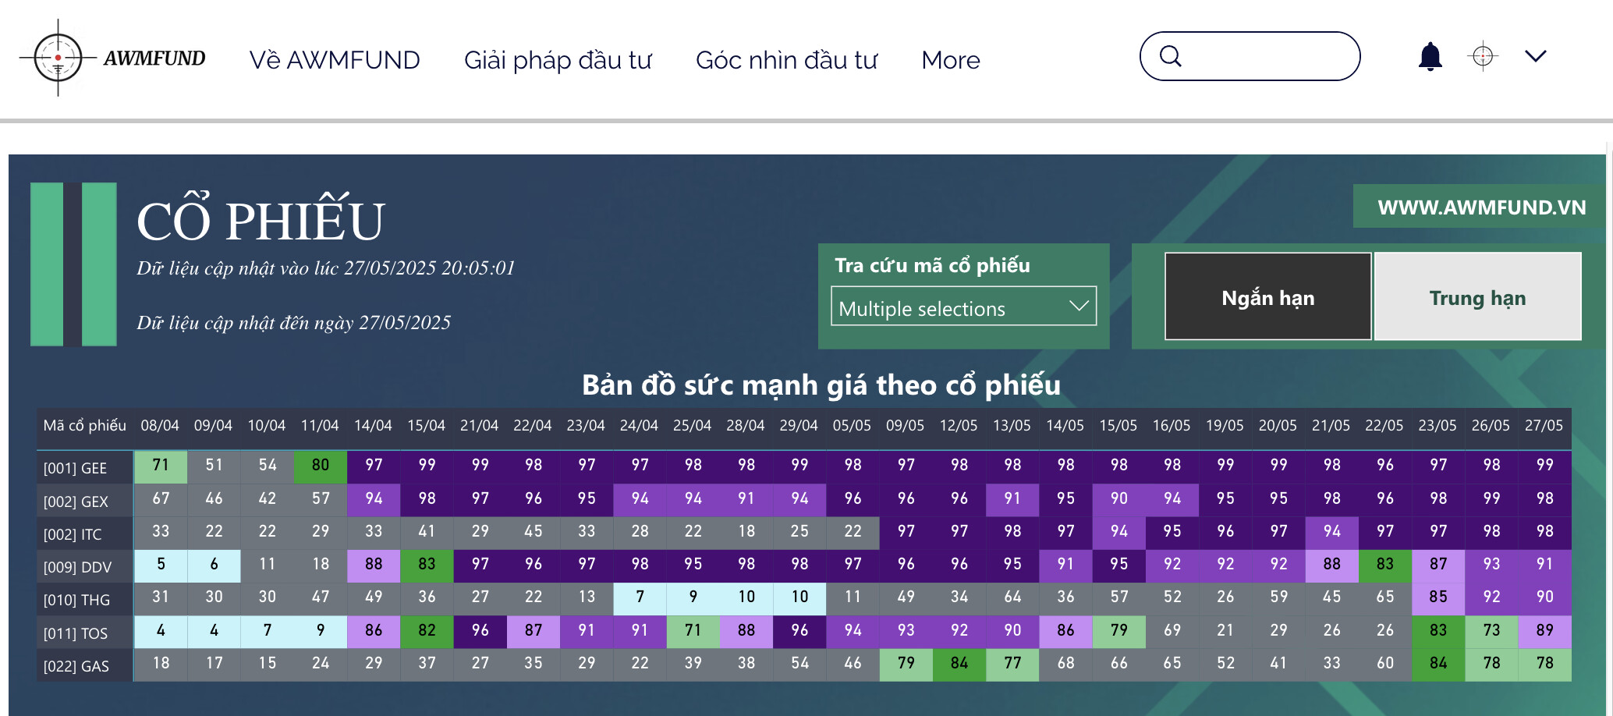Click the 27/05 date column header
Viewport: 1613px width, 716px height.
point(1544,426)
